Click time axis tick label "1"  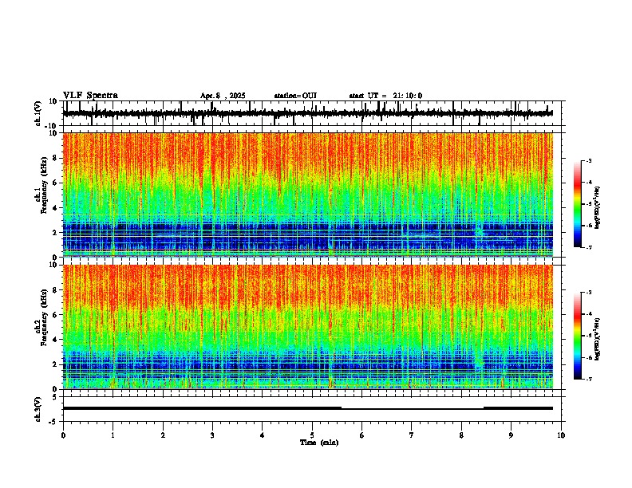click(x=113, y=435)
